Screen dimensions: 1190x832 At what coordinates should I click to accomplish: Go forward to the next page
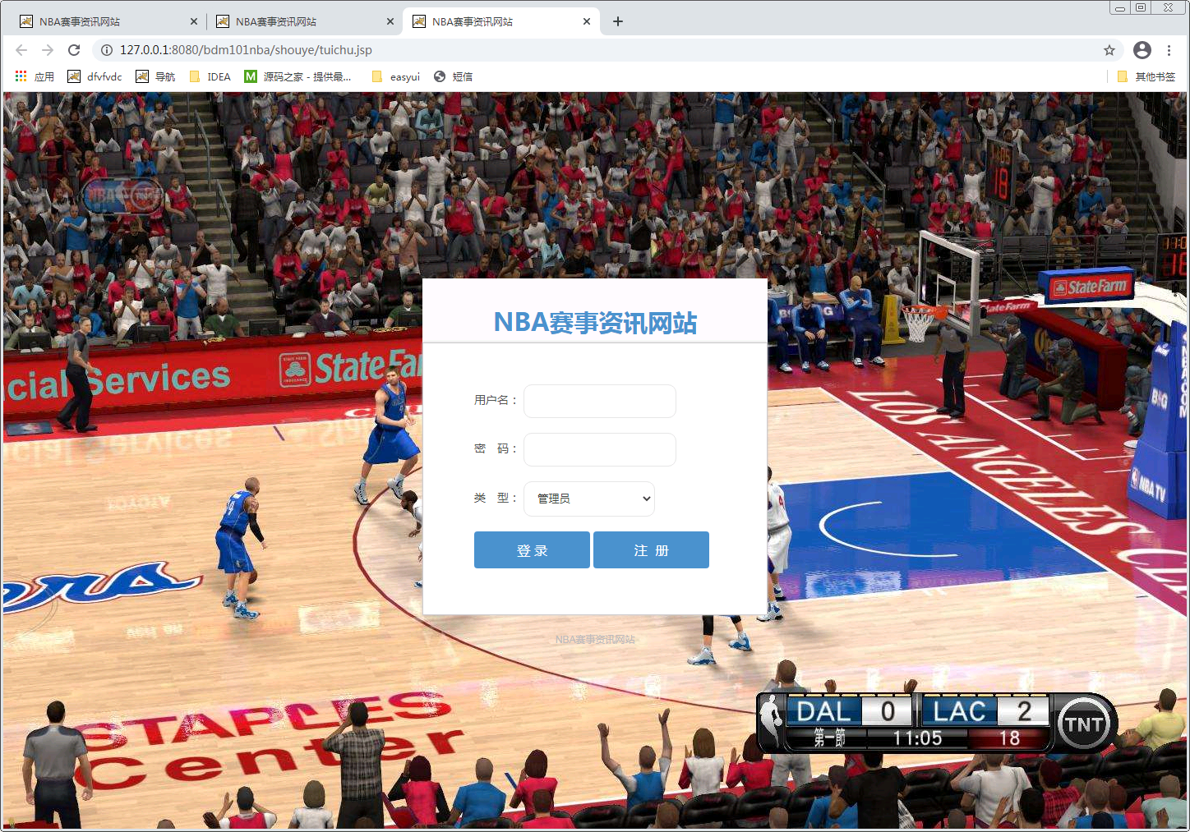click(x=48, y=50)
